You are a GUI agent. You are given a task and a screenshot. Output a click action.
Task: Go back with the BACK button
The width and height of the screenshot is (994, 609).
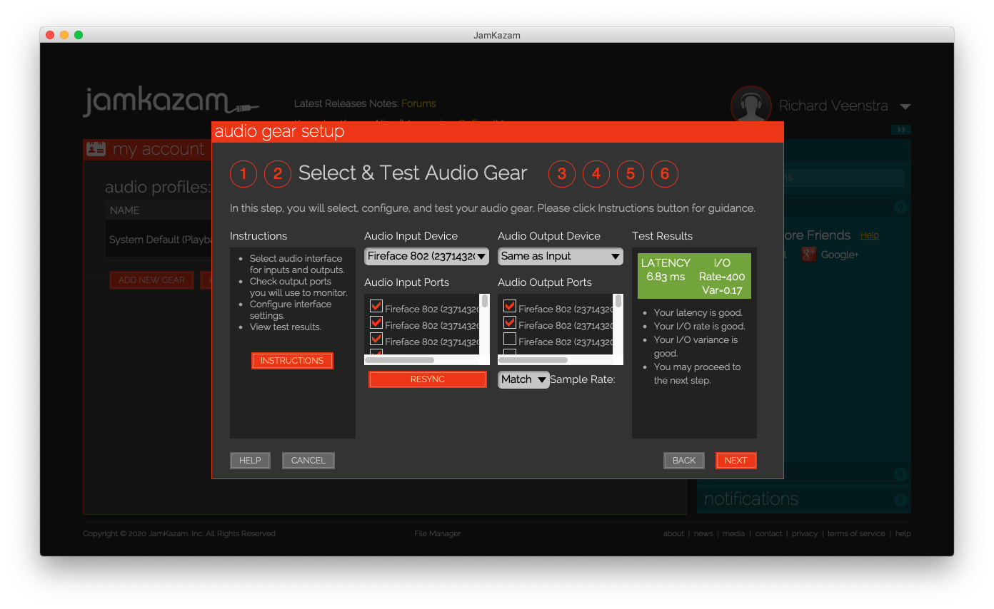click(684, 461)
